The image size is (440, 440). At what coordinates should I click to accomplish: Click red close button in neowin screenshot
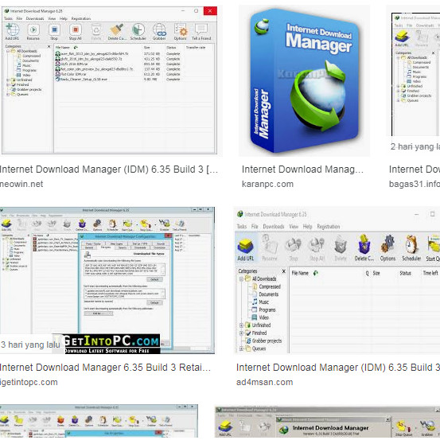coord(210,11)
